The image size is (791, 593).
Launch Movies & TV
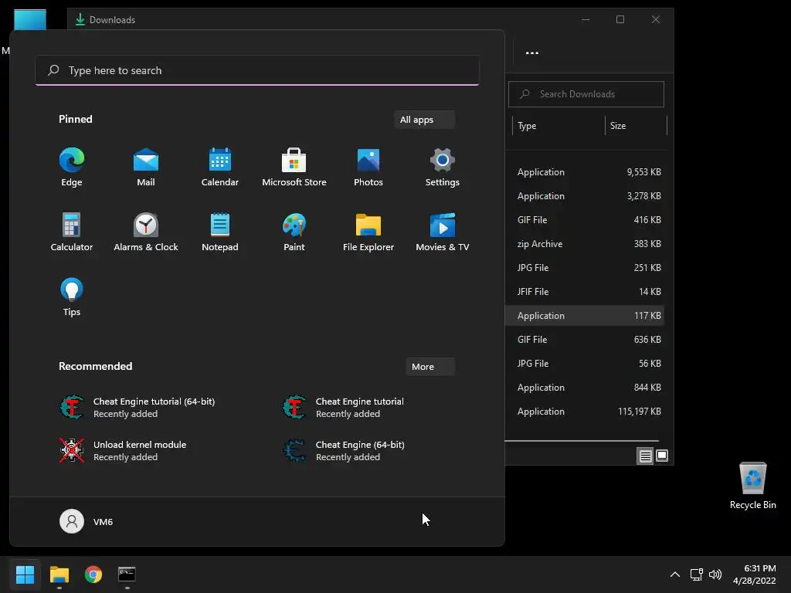[x=443, y=232]
